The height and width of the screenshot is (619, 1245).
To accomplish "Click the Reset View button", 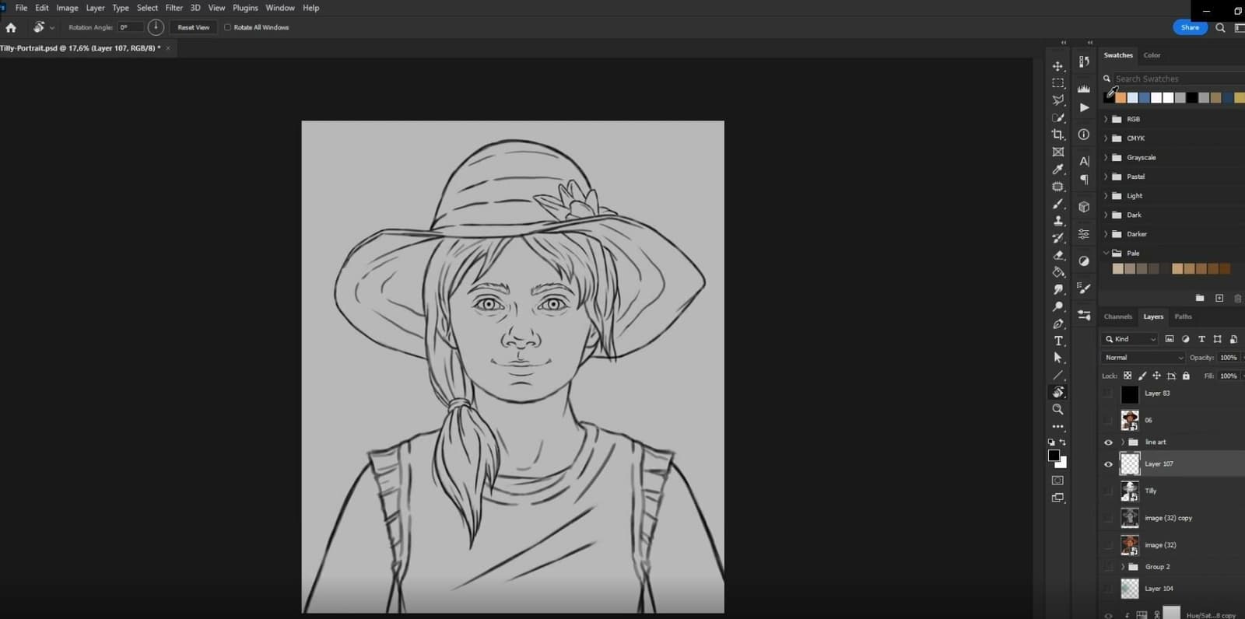I will (x=193, y=27).
